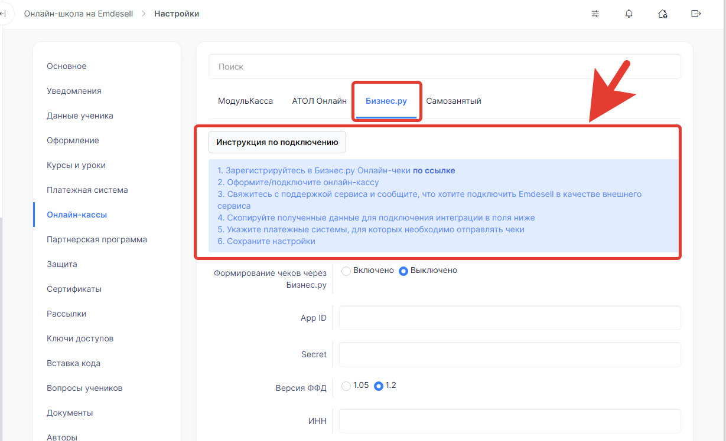
Task: Click the Настройки breadcrumb
Action: pos(177,14)
